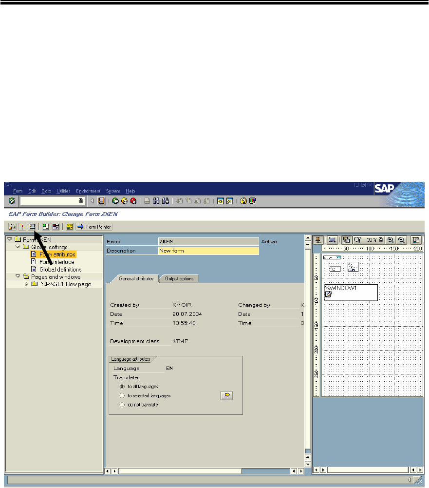Click the command input field
The image size is (429, 488).
click(52, 201)
